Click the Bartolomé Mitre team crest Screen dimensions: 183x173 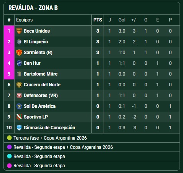click(19, 74)
